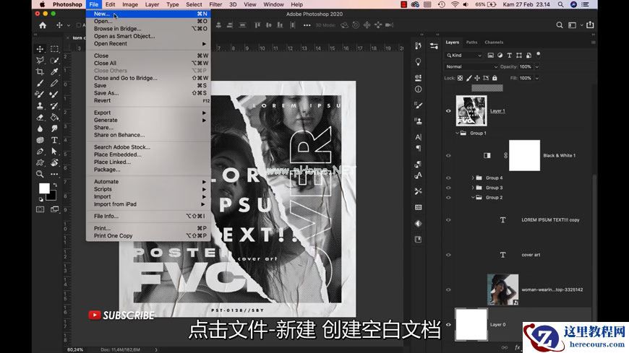Select the Zoom tool
This screenshot has width=629, height=353.
40,174
